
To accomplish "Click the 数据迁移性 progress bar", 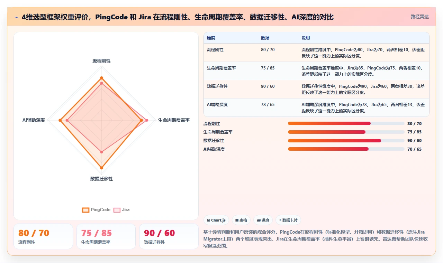I will (x=346, y=141).
